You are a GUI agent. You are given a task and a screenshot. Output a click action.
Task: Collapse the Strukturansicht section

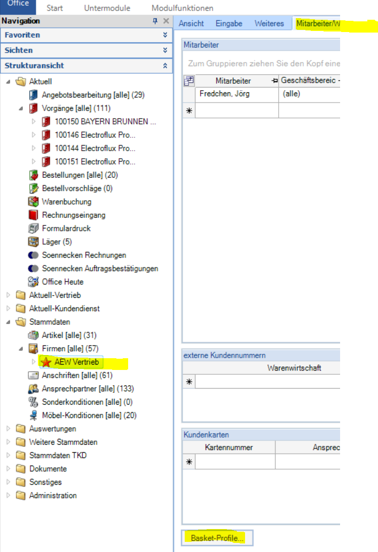tap(165, 66)
